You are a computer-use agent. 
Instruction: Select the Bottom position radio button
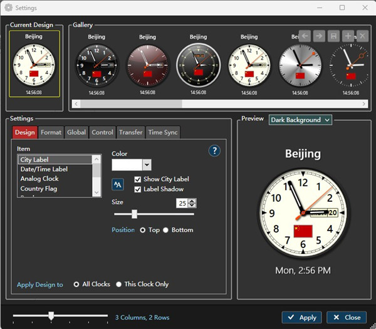click(x=166, y=230)
